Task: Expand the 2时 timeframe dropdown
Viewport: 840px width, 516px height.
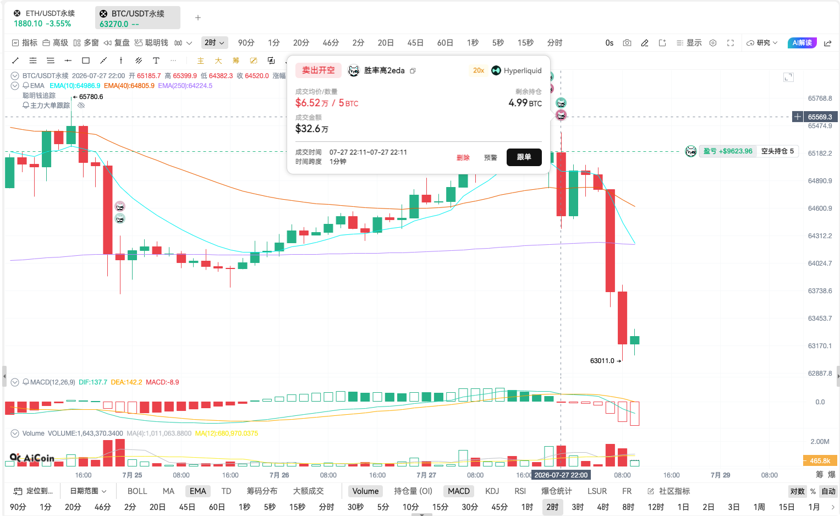Action: [215, 43]
